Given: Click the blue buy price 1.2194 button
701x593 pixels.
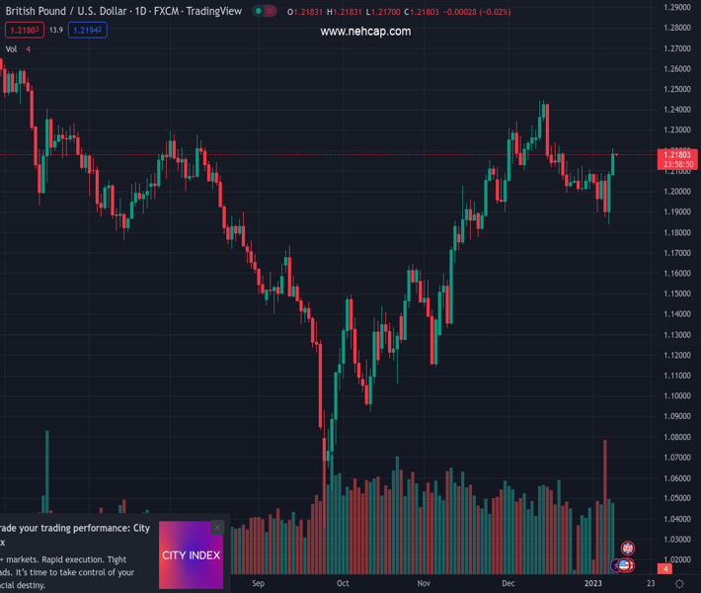Looking at the screenshot, I should [x=87, y=31].
